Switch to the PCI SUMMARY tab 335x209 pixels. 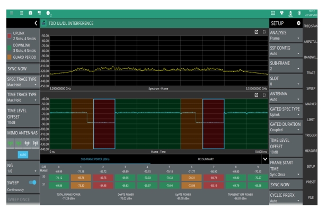(x=206, y=159)
